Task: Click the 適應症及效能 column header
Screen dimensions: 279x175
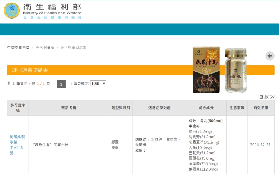Action: [159, 108]
